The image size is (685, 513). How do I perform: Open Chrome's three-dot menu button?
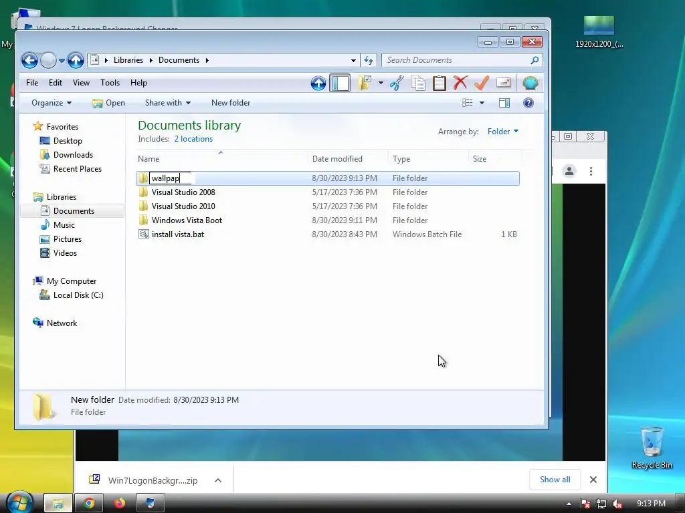(x=591, y=172)
